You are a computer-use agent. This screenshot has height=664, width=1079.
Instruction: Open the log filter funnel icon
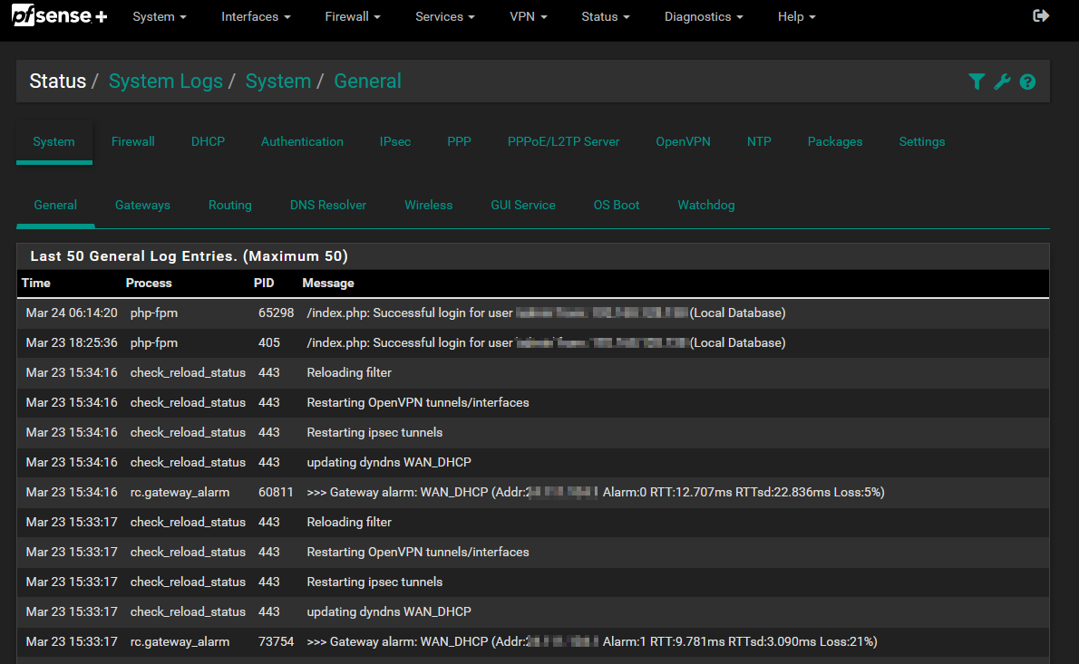977,82
